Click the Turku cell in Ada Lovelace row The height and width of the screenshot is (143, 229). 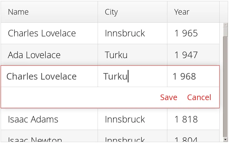coord(132,55)
